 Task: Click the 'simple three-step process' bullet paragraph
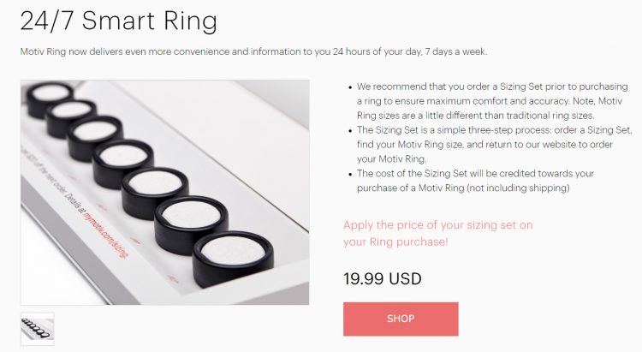[x=494, y=144]
